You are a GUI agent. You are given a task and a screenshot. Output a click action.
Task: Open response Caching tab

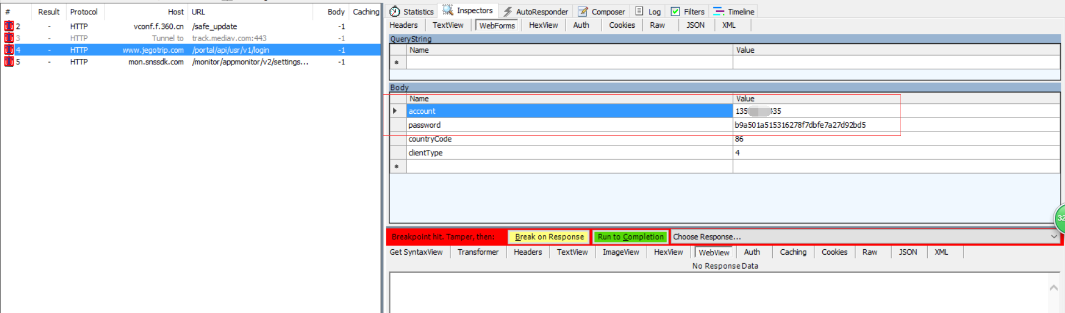pos(793,252)
